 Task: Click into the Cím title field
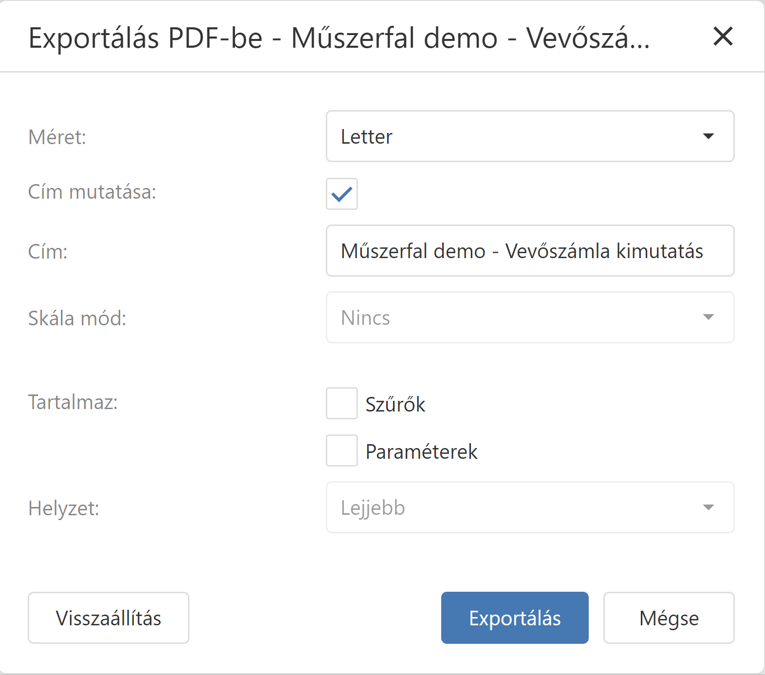click(x=529, y=251)
